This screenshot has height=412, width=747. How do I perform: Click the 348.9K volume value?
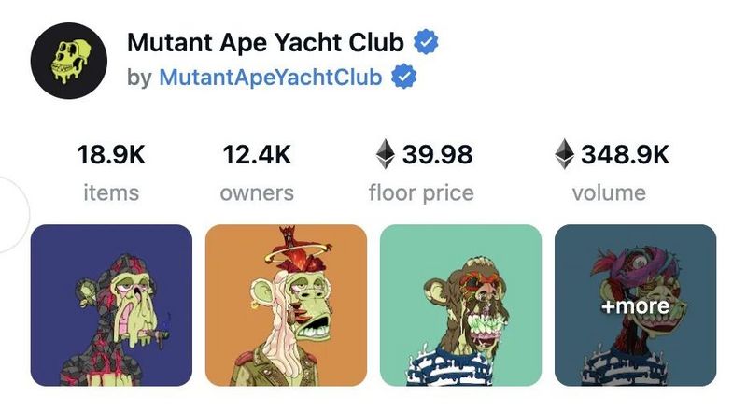[x=625, y=154]
